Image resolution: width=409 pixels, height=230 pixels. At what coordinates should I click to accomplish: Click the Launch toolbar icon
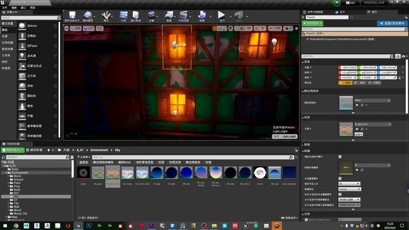tap(238, 15)
